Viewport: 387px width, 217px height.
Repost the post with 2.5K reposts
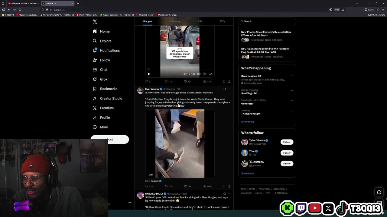pos(169,186)
